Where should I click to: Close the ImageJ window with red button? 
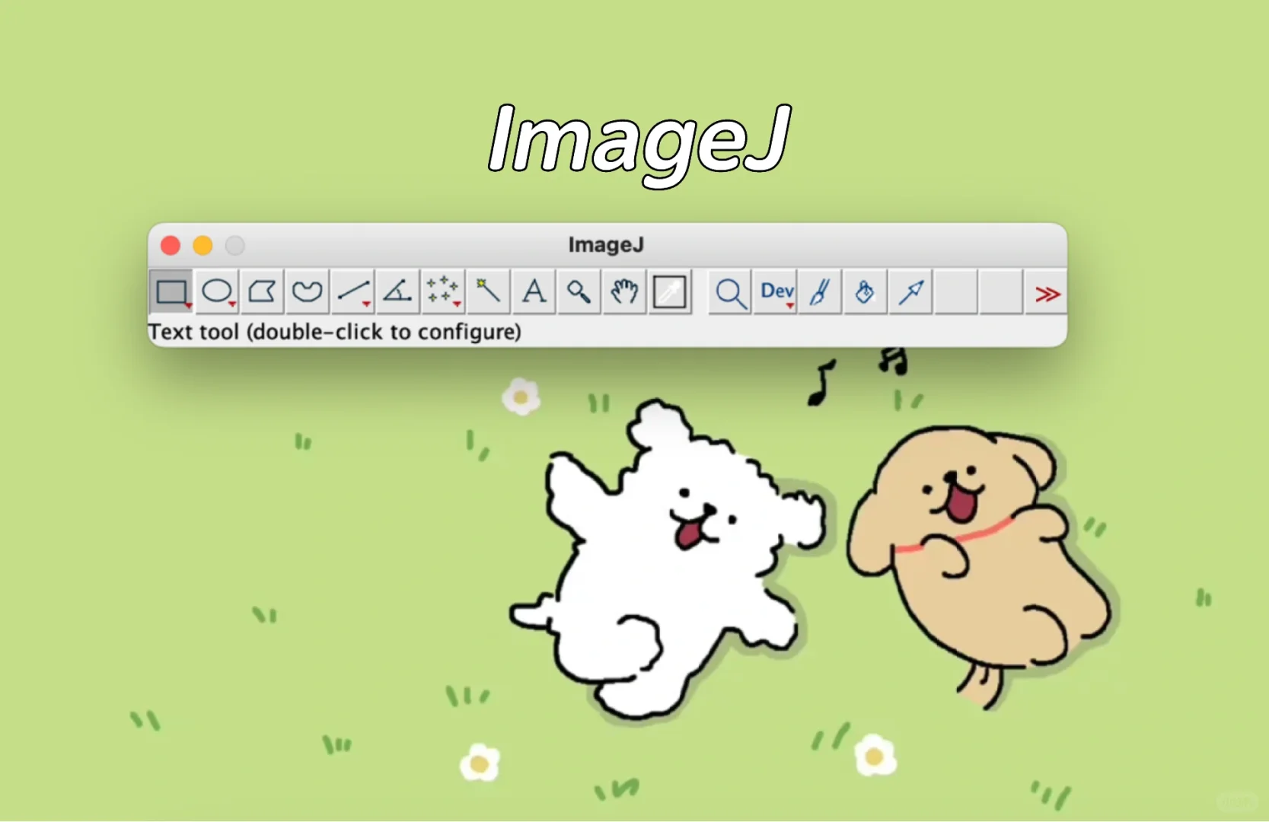pos(171,245)
